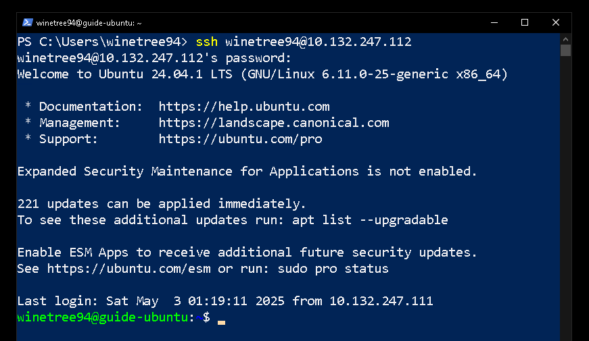589x341 pixels.
Task: Click the https://ubuntu.com/pro support URL
Action: (x=241, y=139)
